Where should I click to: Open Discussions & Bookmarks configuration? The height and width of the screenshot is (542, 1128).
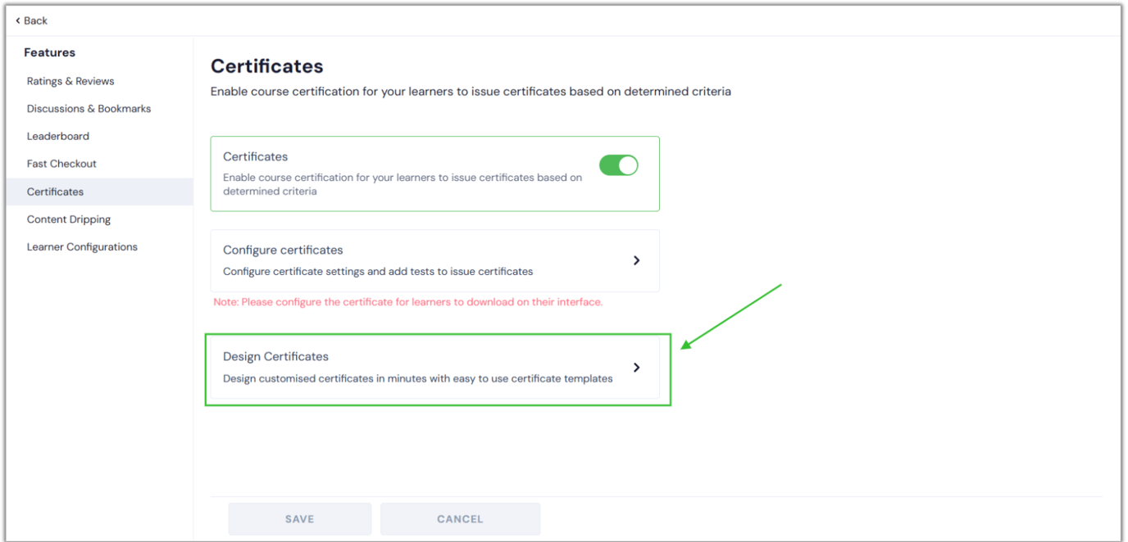click(89, 108)
